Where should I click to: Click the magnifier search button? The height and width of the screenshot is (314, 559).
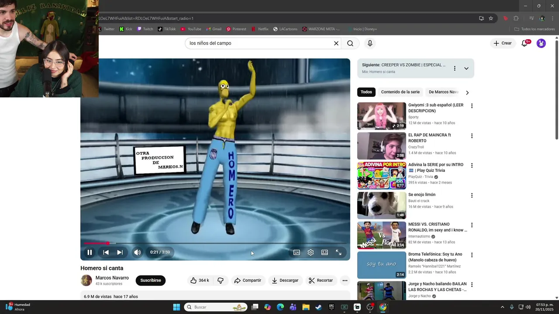click(x=350, y=43)
